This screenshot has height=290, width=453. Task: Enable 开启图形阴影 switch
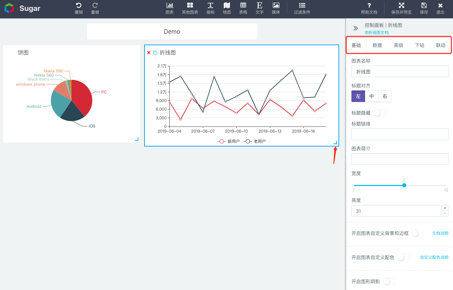(389, 282)
